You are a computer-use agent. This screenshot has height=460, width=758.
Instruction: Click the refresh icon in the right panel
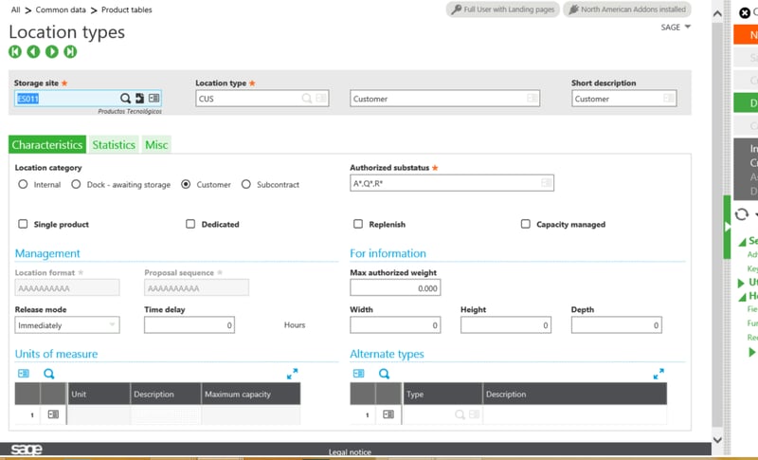click(742, 215)
